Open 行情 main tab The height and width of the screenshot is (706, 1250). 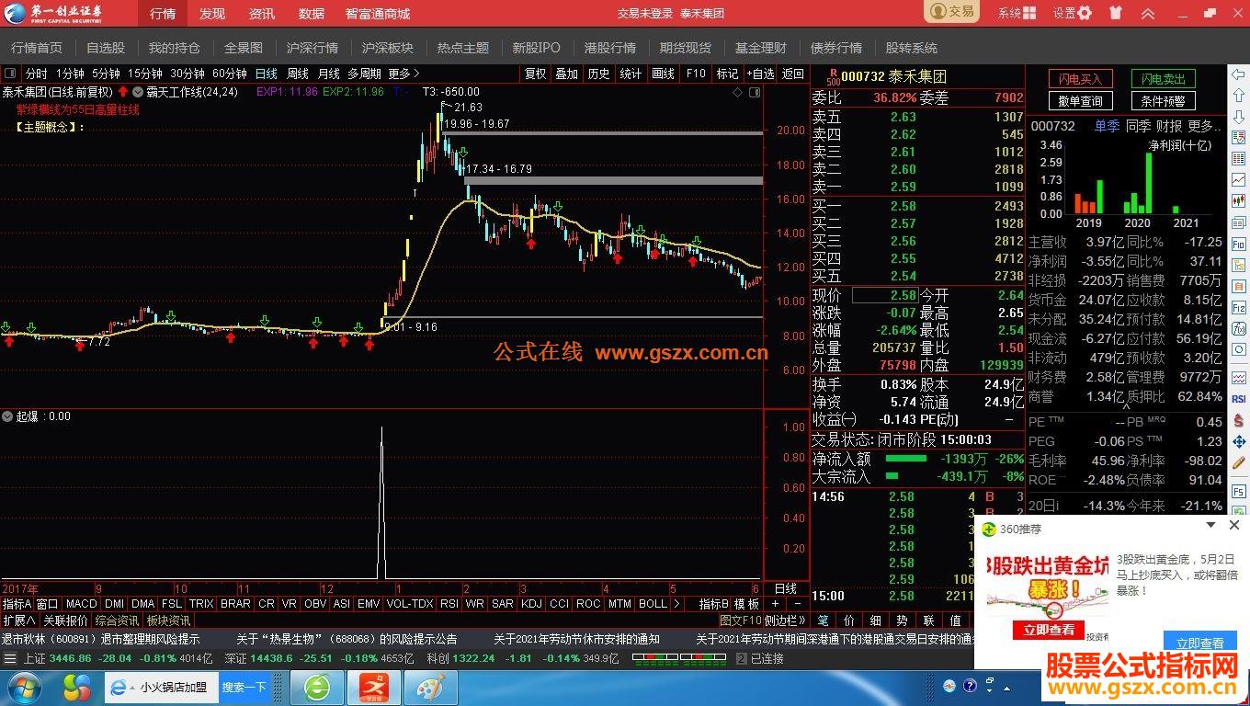tap(163, 14)
